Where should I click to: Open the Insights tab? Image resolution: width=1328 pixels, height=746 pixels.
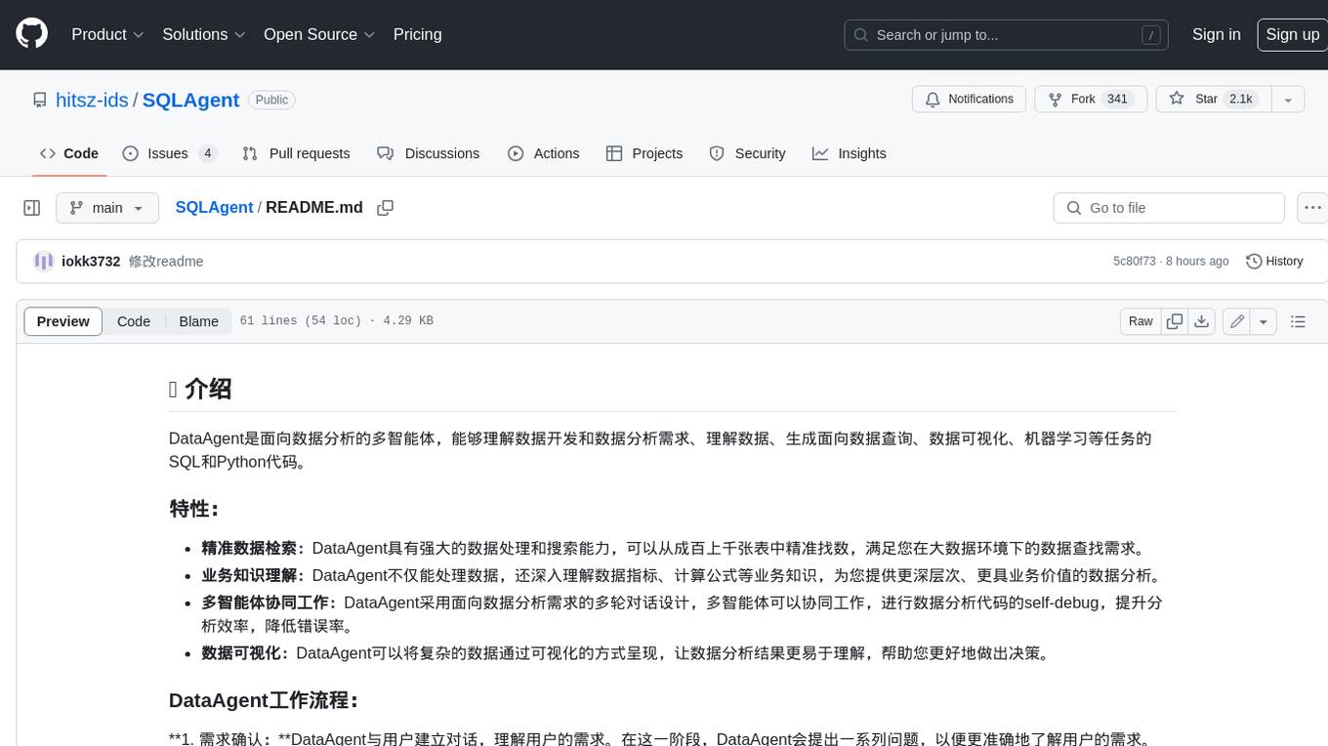pos(850,153)
